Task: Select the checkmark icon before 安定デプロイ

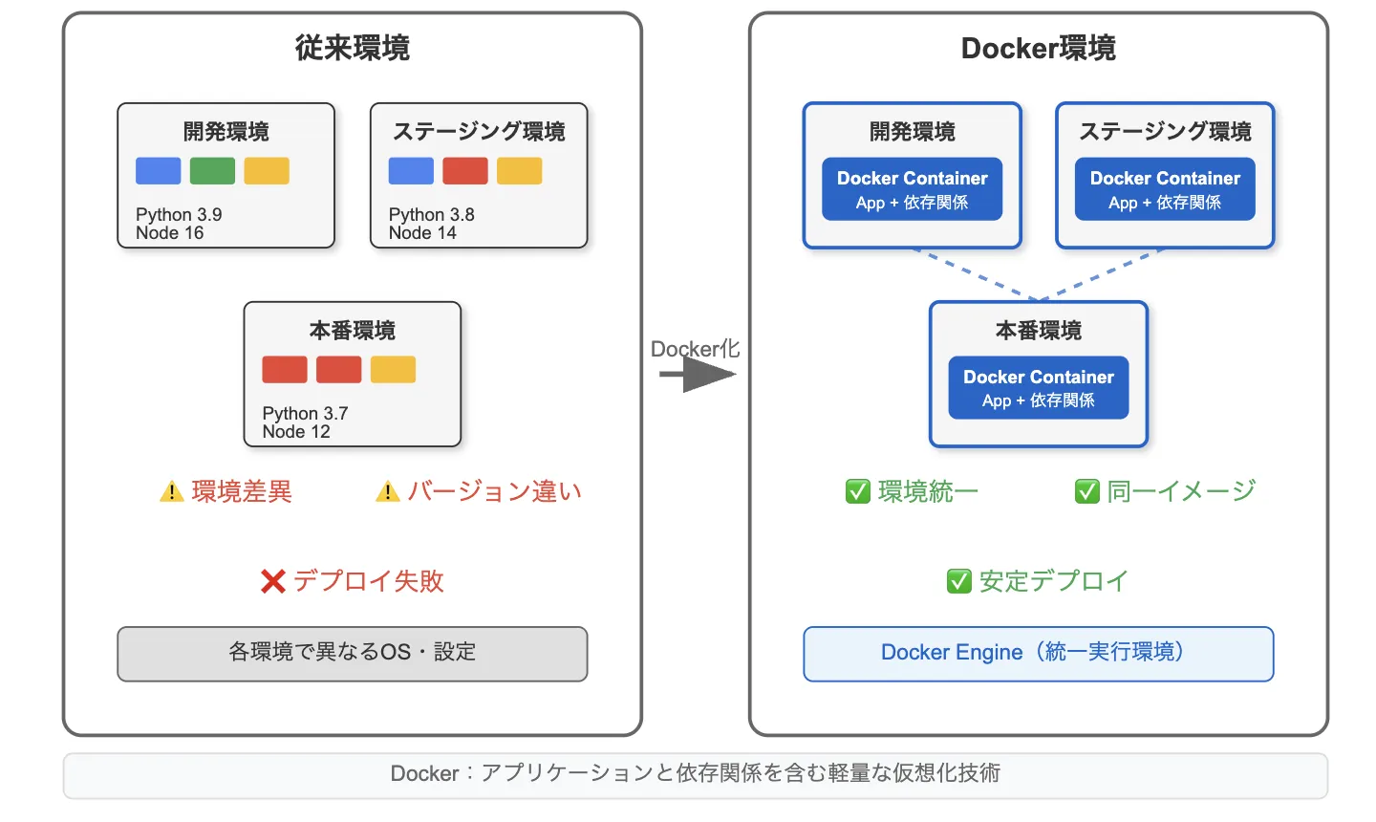Action: tap(959, 580)
